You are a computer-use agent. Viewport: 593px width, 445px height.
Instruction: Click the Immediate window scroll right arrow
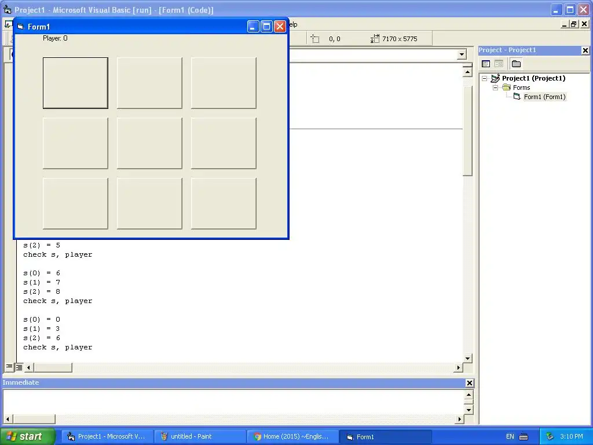coord(459,419)
